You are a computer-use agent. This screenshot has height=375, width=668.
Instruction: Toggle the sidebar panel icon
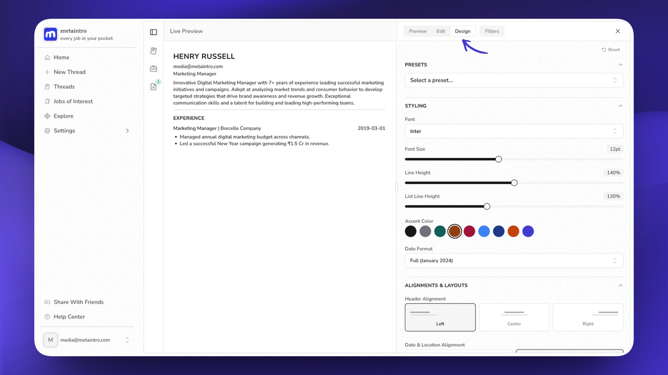(x=154, y=32)
